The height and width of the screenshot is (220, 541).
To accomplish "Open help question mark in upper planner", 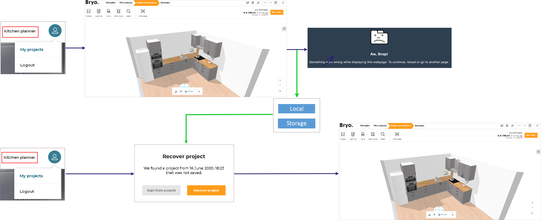I will point(284,29).
